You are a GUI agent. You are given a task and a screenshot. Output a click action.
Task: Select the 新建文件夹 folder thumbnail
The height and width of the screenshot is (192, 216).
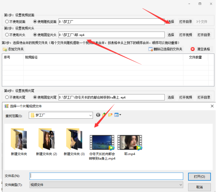coord(19,139)
